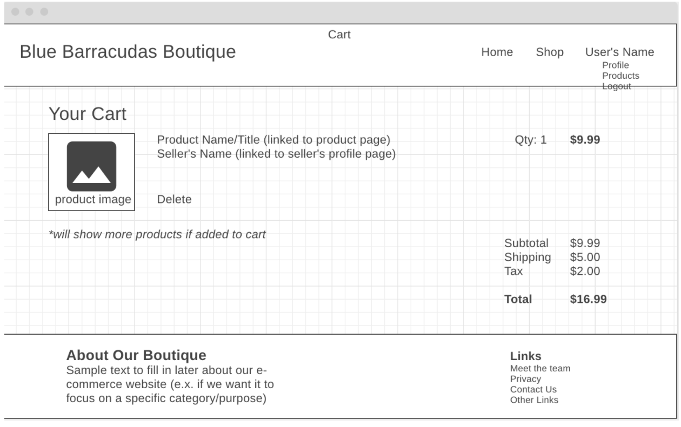The width and height of the screenshot is (681, 427).
Task: Delete the product from cart
Action: tap(174, 200)
